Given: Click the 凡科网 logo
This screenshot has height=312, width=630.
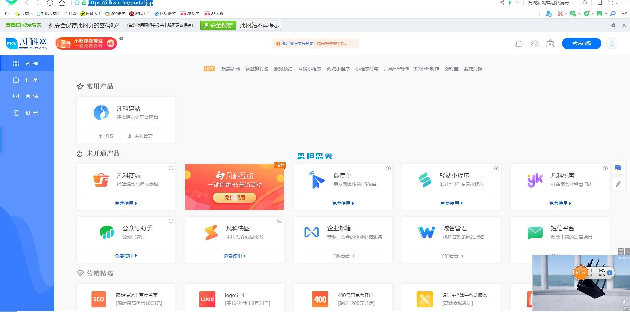Looking at the screenshot, I should [27, 43].
